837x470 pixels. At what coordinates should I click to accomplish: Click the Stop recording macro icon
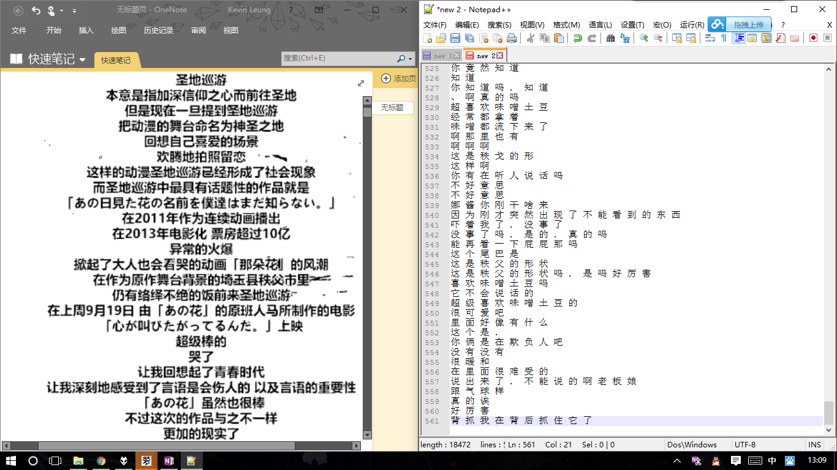tap(827, 38)
